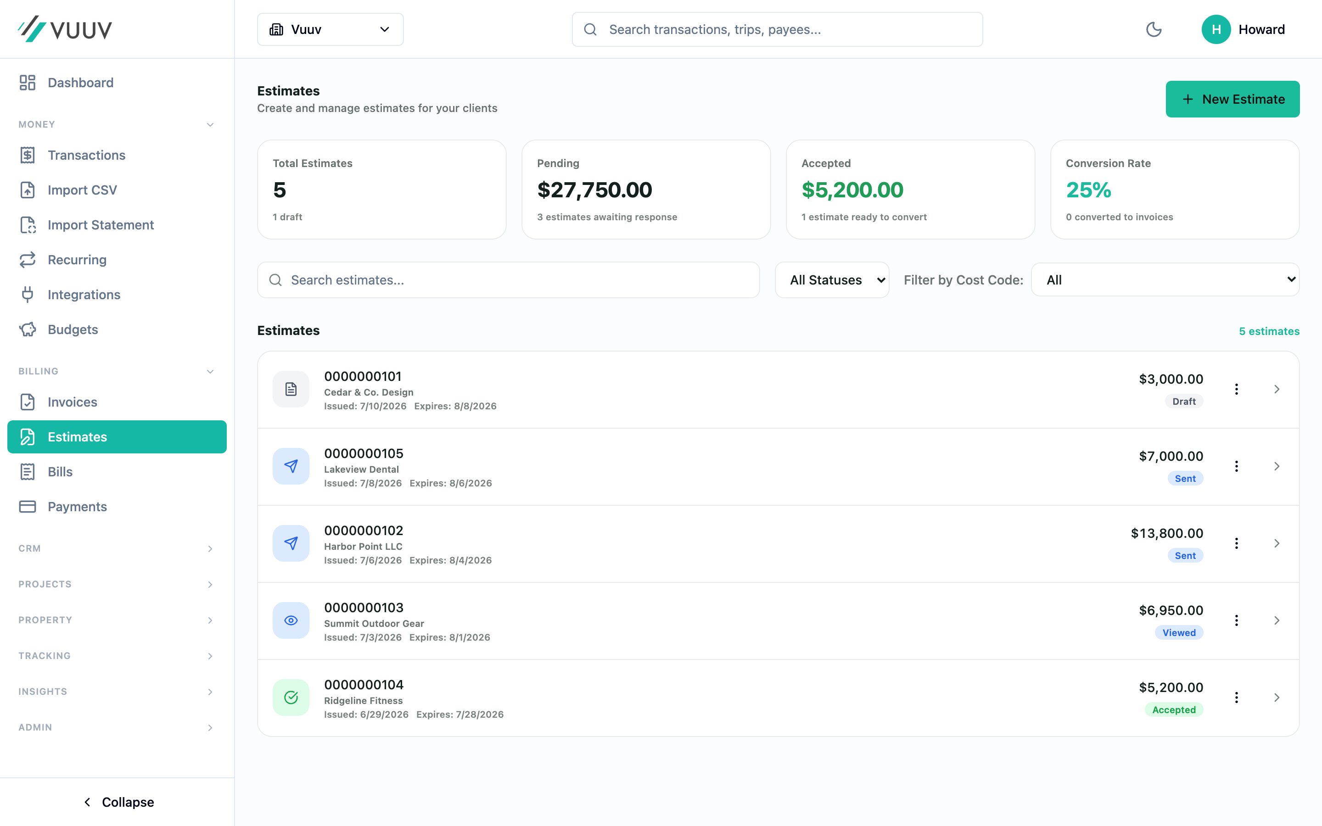Screen dimensions: 1322x826
Task: Click the Recurring arrows icon
Action: 28,260
